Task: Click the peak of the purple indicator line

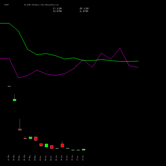Action: 120,48
